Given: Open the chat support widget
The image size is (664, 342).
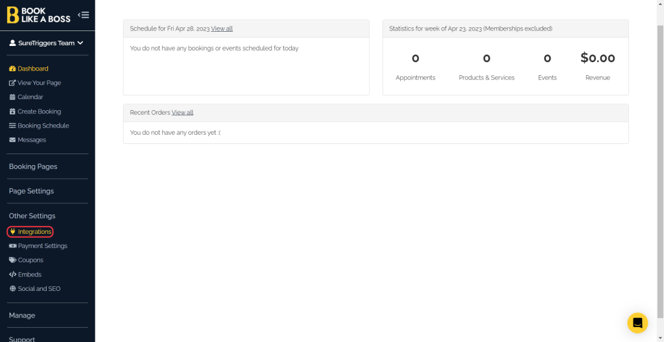Looking at the screenshot, I should click(637, 323).
